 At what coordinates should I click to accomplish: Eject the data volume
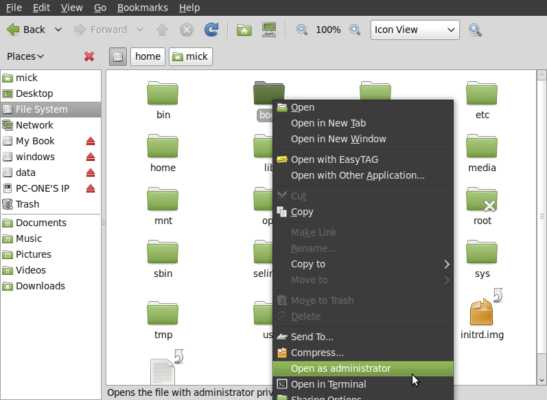(x=91, y=173)
